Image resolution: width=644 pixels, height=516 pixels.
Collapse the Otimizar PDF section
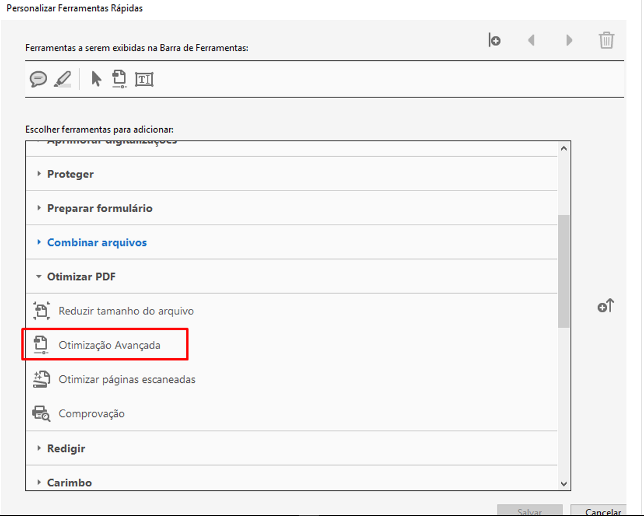[81, 277]
